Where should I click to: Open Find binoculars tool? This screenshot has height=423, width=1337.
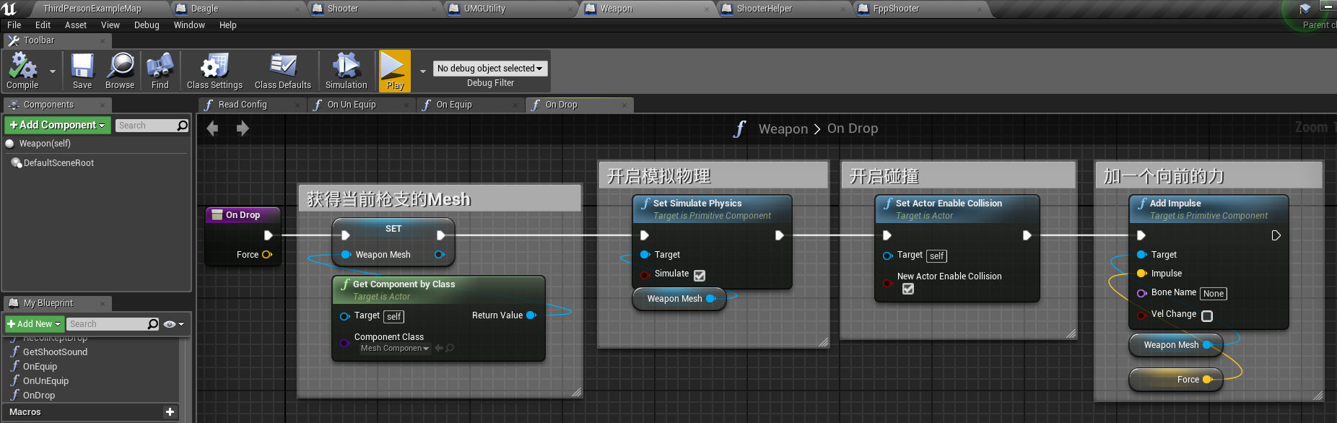click(160, 71)
